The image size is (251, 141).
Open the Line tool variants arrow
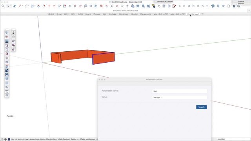[22, 6]
